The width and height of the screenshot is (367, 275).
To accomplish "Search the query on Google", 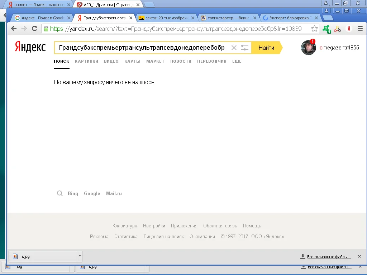I will pyautogui.click(x=92, y=193).
